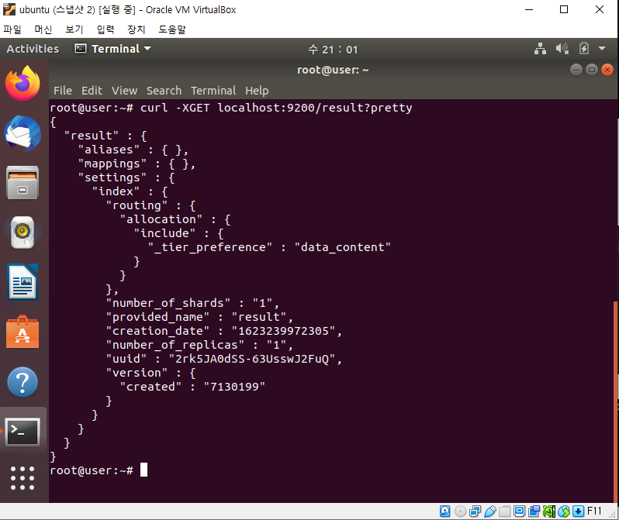Click VirtualBox display status icon
The width and height of the screenshot is (619, 520).
[519, 511]
